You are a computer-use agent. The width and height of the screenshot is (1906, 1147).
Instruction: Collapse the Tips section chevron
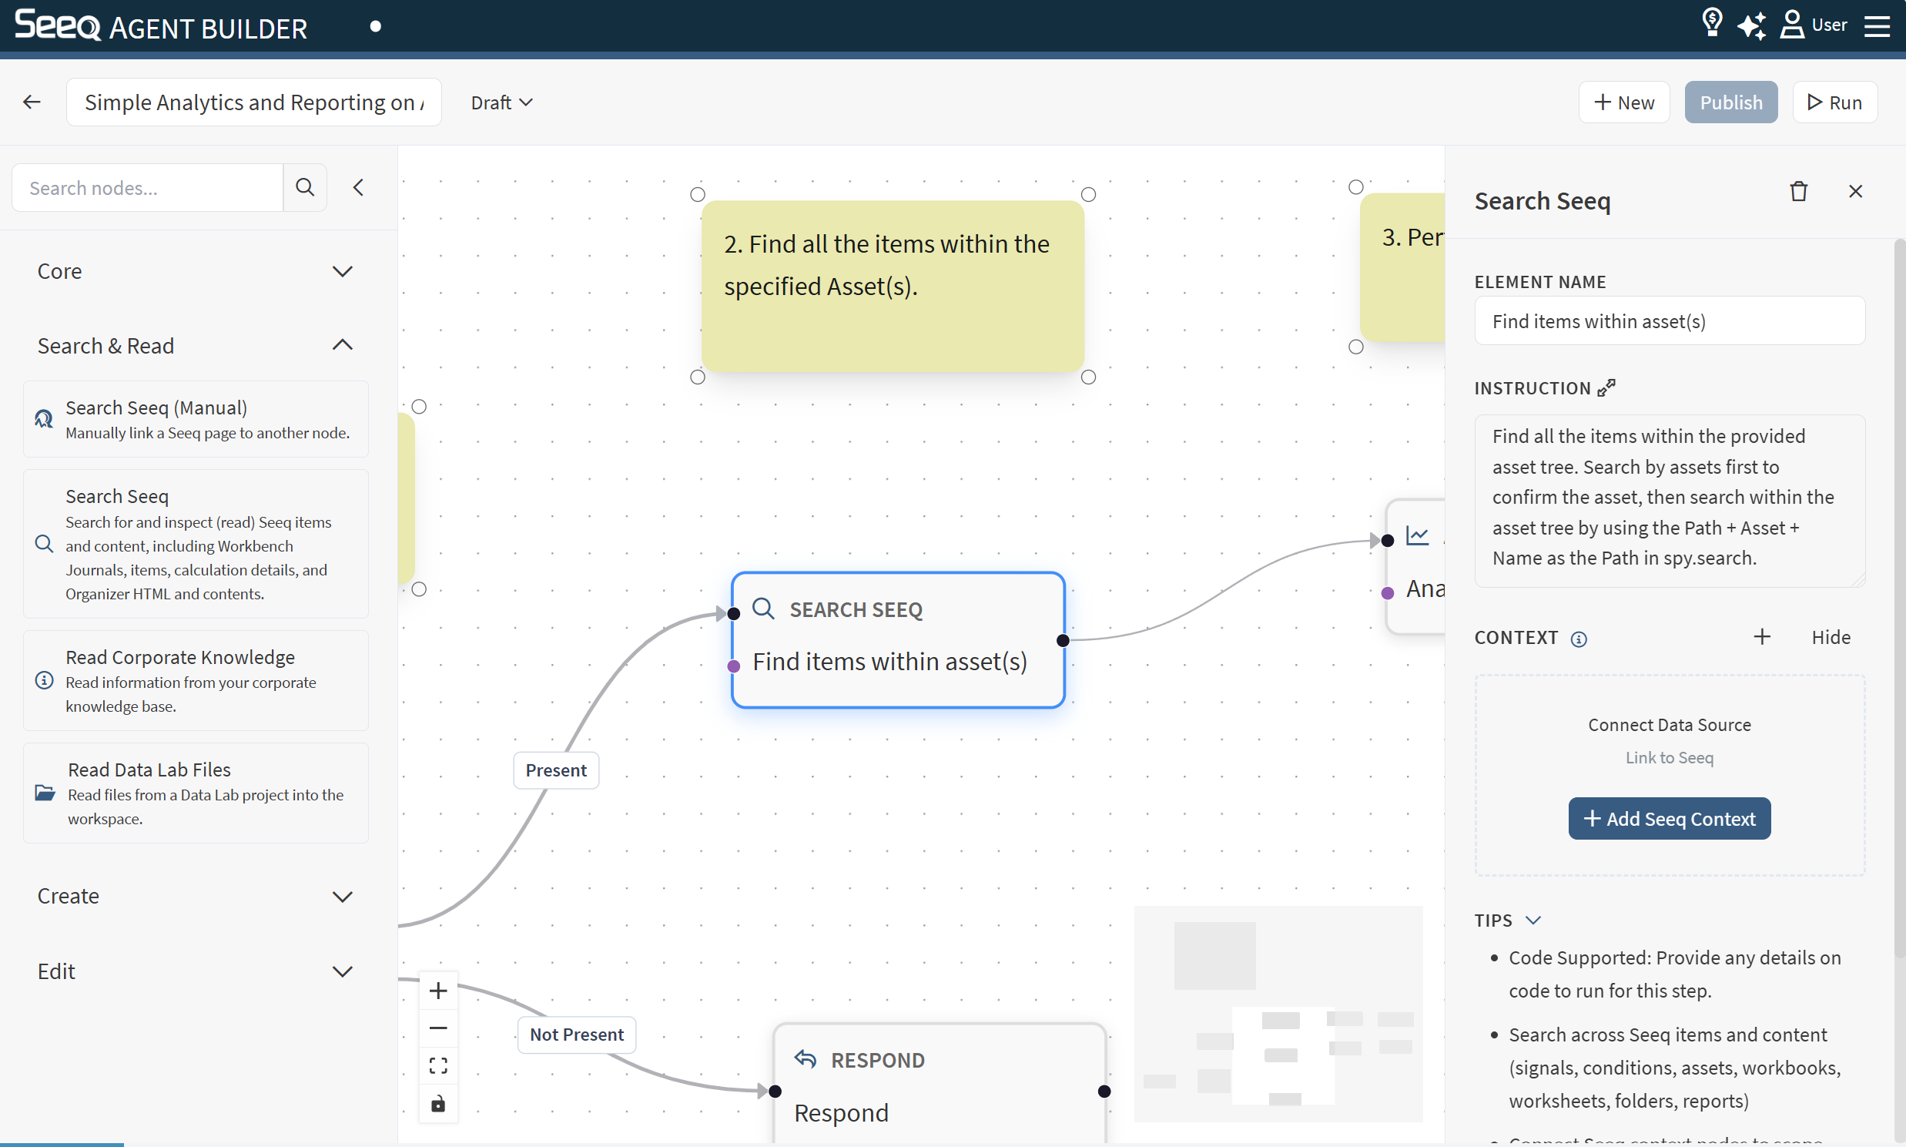(x=1533, y=920)
